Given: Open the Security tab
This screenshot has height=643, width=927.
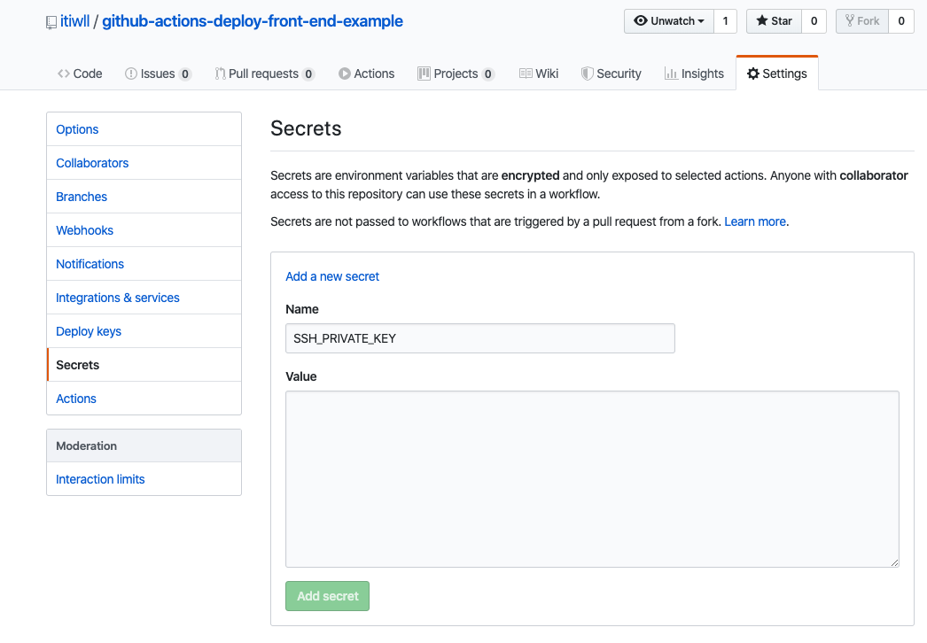Looking at the screenshot, I should click(611, 74).
